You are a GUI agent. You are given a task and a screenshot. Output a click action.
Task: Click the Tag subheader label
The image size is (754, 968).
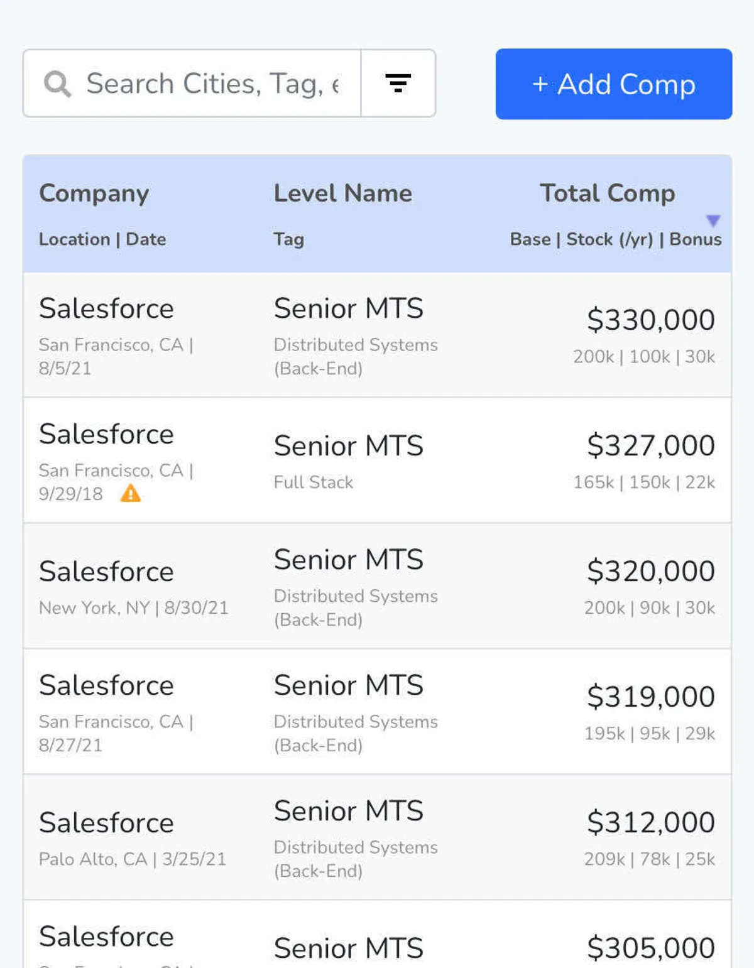click(x=289, y=239)
